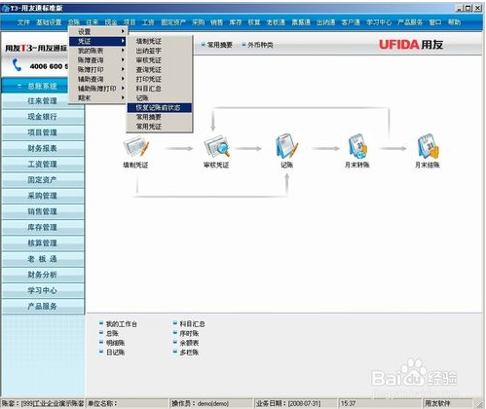Launch the 记账 notebook icon
The image size is (486, 409).
tap(286, 146)
